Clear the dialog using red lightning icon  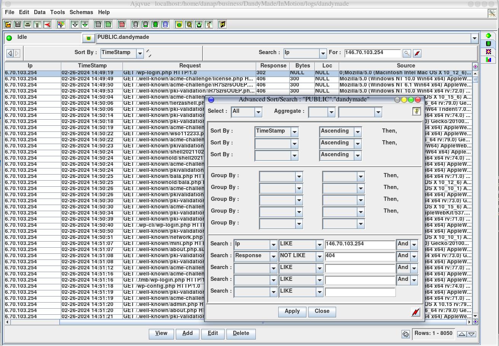pyautogui.click(x=416, y=312)
